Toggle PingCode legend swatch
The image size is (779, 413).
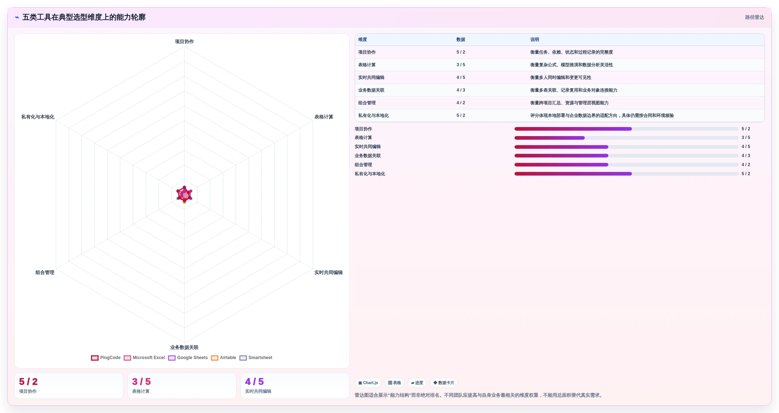(x=95, y=358)
